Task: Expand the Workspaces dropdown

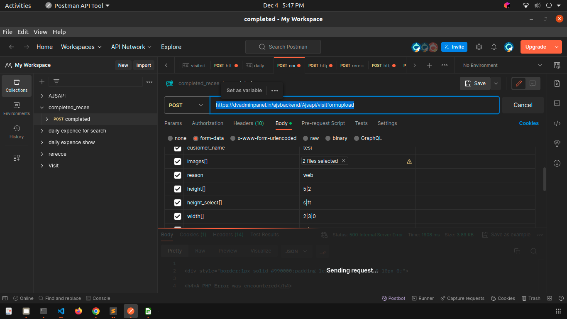Action: [x=81, y=47]
